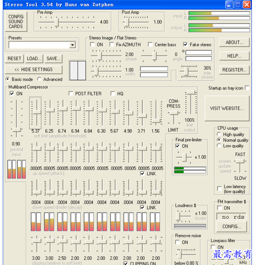The image size is (255, 265).
Task: Click clipping slider above 2.50
Action: pos(63,241)
